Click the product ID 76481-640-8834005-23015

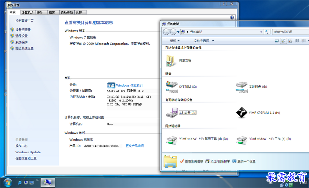tap(101, 146)
